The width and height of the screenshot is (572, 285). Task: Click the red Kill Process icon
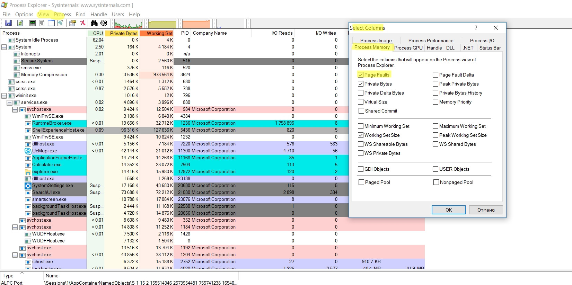tap(83, 23)
